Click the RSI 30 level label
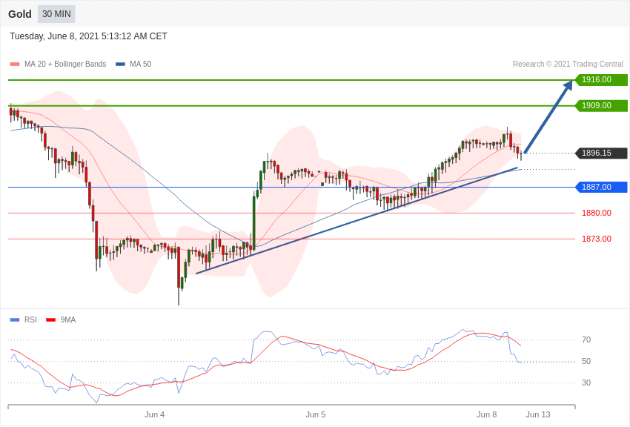This screenshot has width=630, height=427. 586,383
